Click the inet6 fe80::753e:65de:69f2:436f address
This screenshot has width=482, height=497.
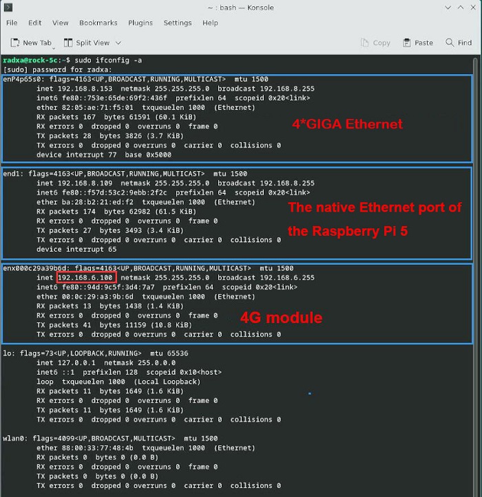(114, 98)
